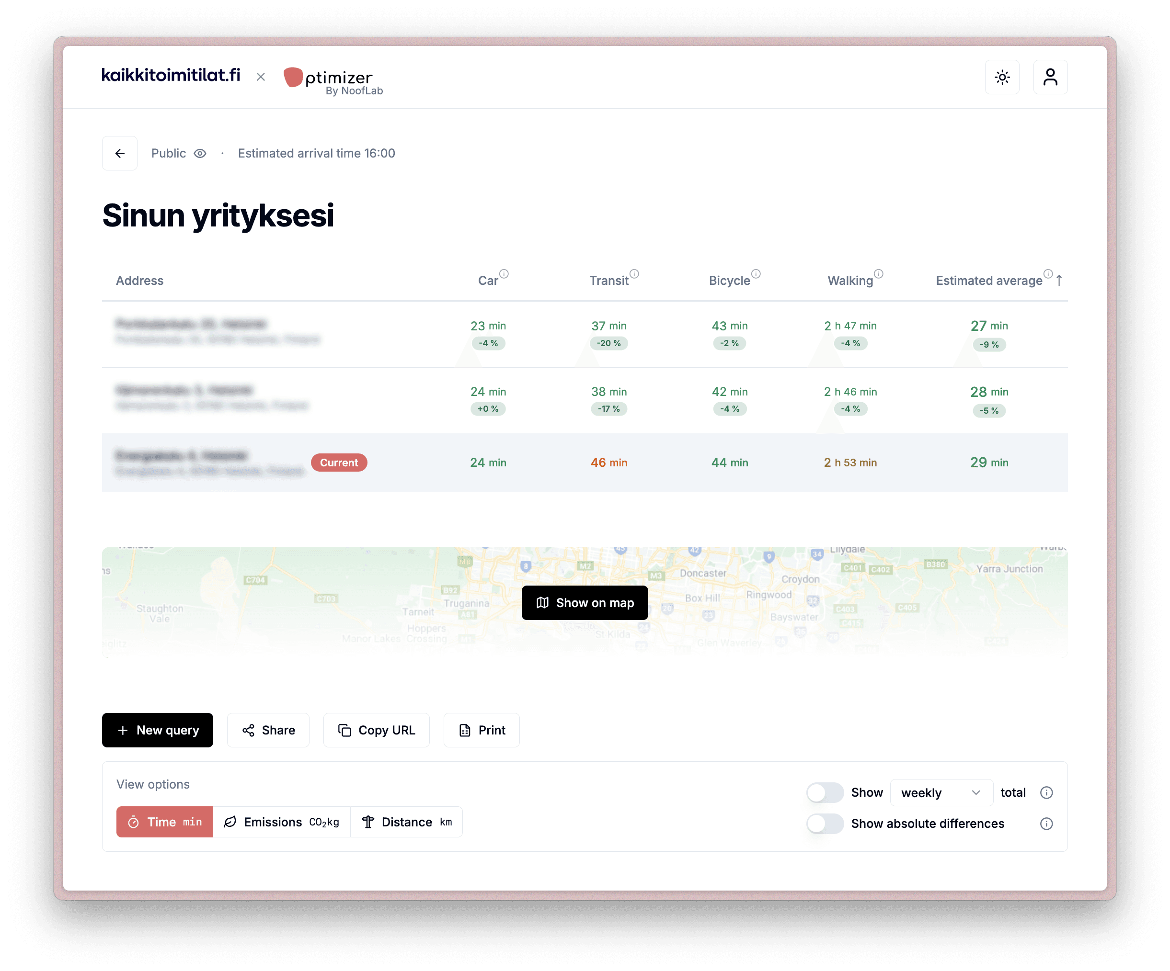Click the 2 h 47 min walking time
Screen dimensions: 1170x971
850,326
